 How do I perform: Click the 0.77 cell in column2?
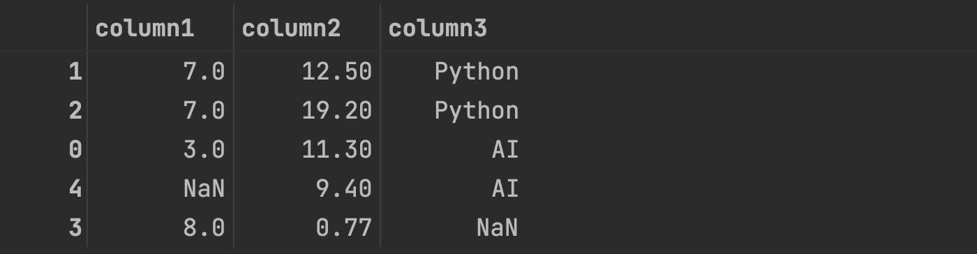click(344, 227)
